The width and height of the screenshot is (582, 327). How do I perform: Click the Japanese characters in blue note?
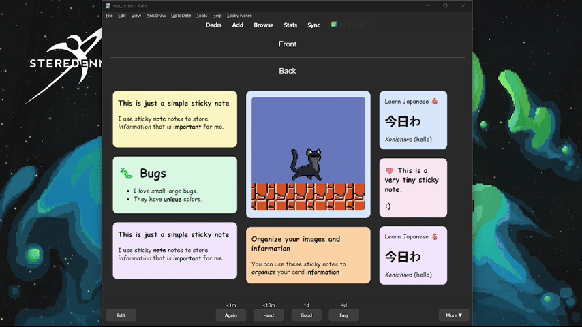(x=403, y=121)
